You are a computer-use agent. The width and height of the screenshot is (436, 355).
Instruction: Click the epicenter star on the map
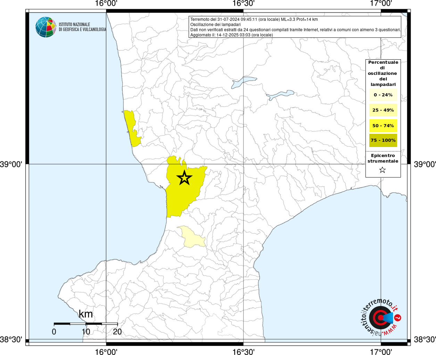(x=184, y=177)
